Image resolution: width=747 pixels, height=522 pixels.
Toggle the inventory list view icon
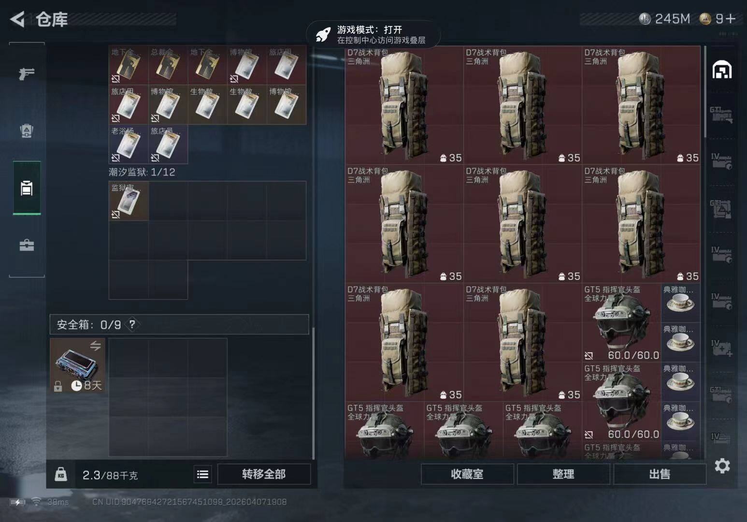203,474
